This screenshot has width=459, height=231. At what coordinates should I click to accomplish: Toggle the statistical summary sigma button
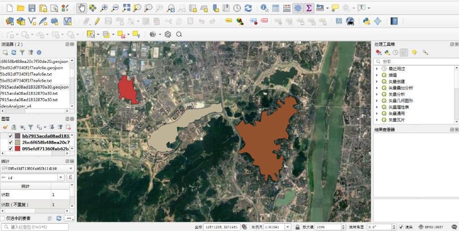point(309,8)
